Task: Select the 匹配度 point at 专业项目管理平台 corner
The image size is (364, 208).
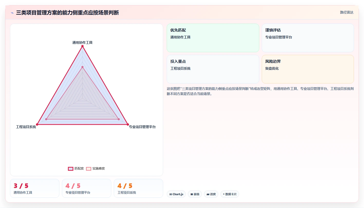Action: pyautogui.click(x=128, y=124)
